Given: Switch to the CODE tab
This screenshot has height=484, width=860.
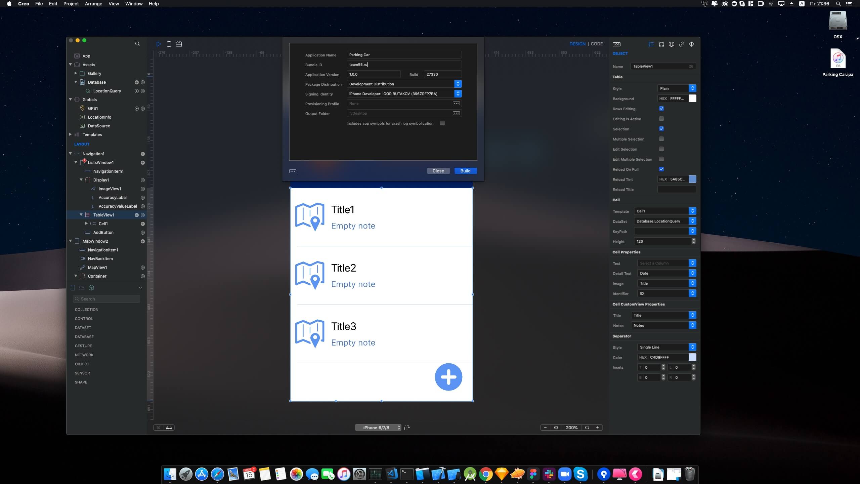Looking at the screenshot, I should point(597,44).
